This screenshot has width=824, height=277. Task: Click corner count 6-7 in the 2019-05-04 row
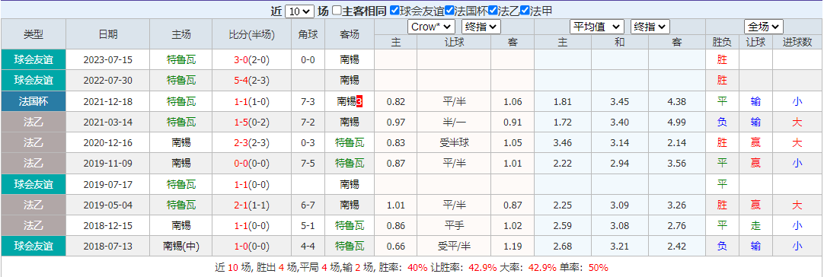[308, 205]
